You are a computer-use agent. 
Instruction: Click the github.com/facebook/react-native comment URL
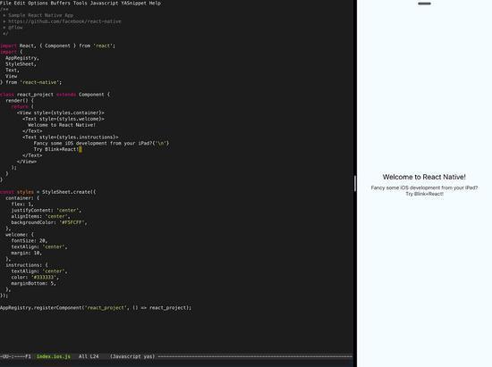64,21
